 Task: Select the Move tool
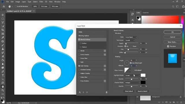click(x=3, y=15)
